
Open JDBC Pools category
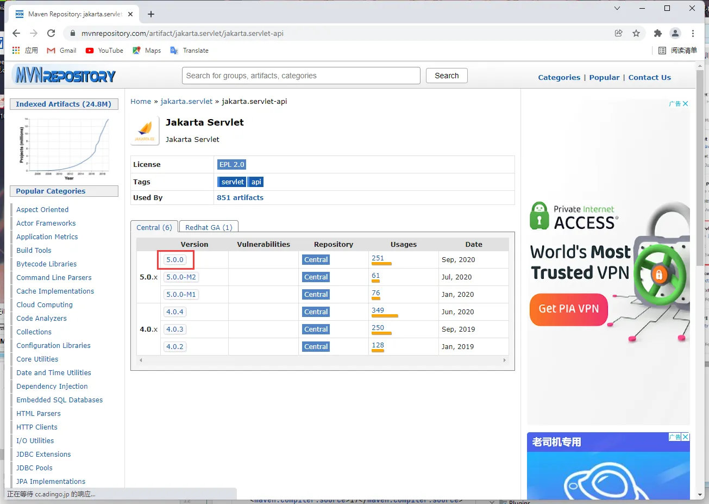(34, 468)
